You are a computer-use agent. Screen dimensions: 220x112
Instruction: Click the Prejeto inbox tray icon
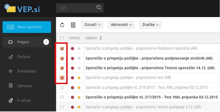tap(10, 42)
